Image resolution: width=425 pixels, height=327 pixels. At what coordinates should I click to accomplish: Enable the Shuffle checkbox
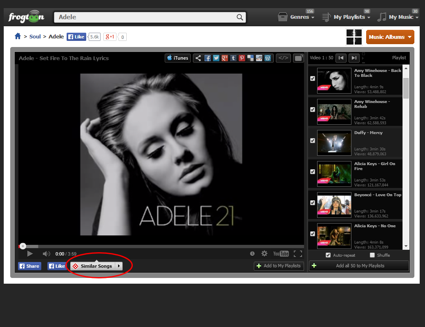372,255
